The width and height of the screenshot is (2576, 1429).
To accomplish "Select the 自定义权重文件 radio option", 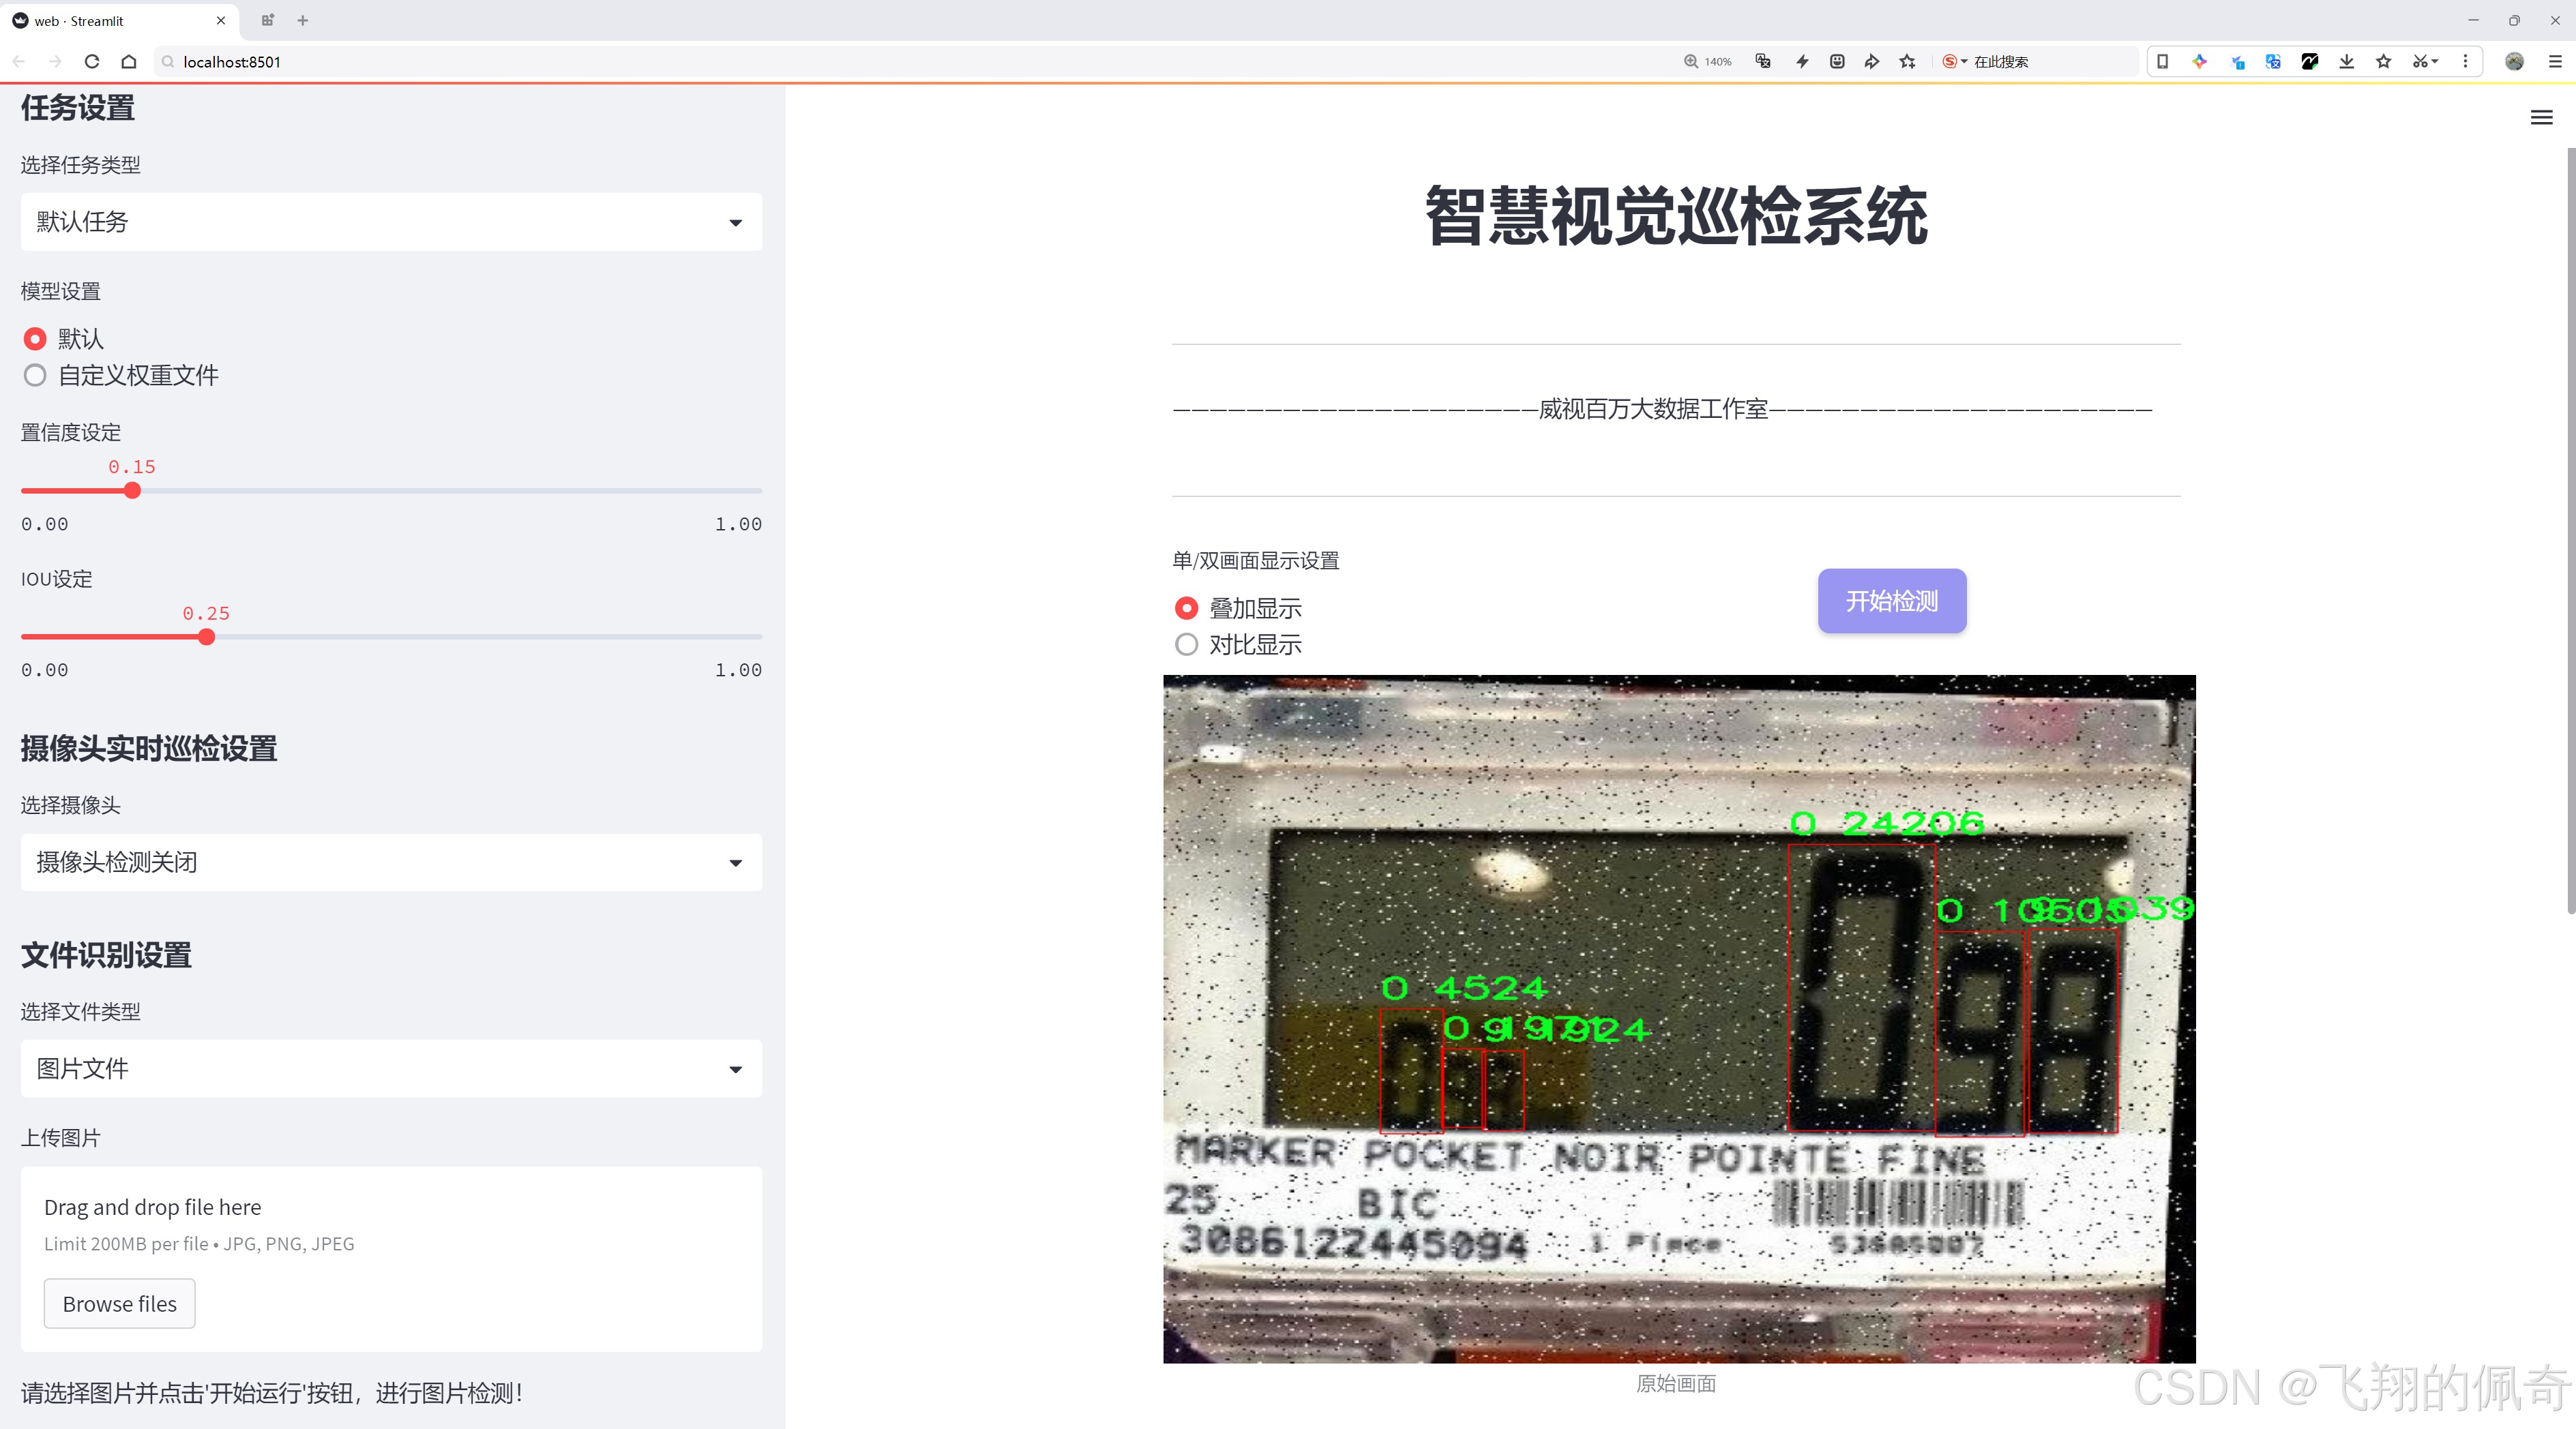I will tap(121, 376).
